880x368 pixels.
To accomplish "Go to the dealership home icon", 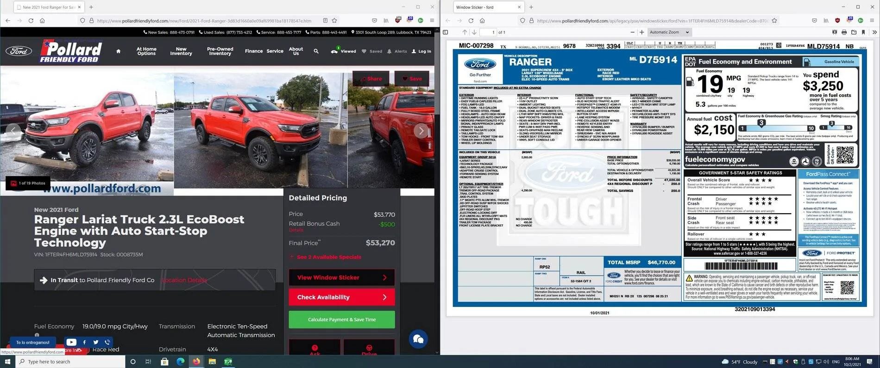I will (x=119, y=51).
